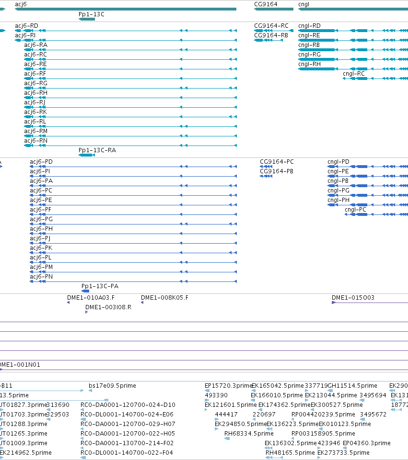Select protein CG9164-PB

pyautogui.click(x=277, y=171)
